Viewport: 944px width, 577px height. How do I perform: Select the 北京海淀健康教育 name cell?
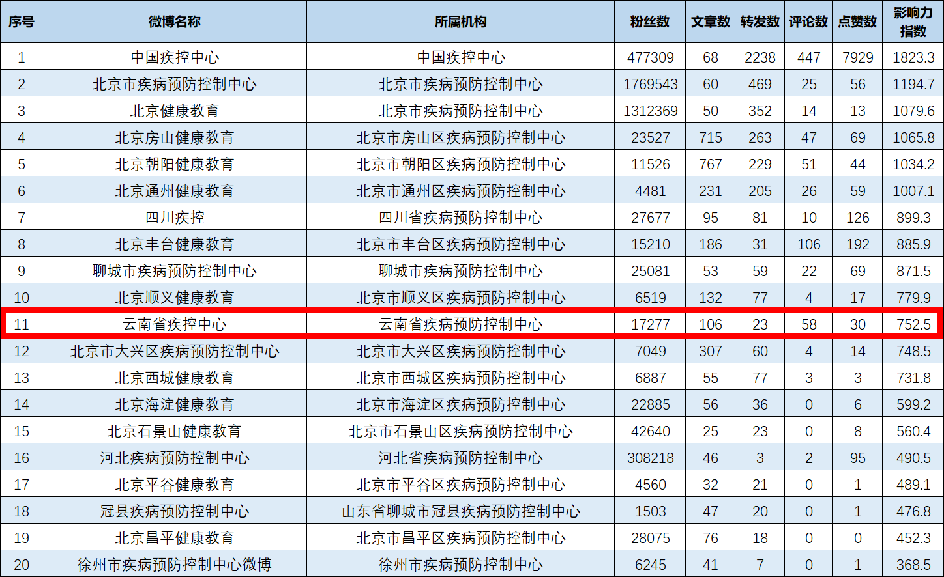175,404
